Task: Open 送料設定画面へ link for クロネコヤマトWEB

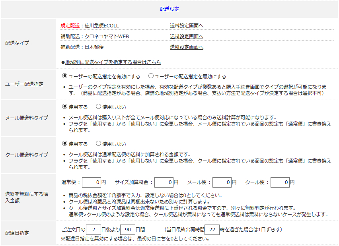Action: pyautogui.click(x=186, y=37)
